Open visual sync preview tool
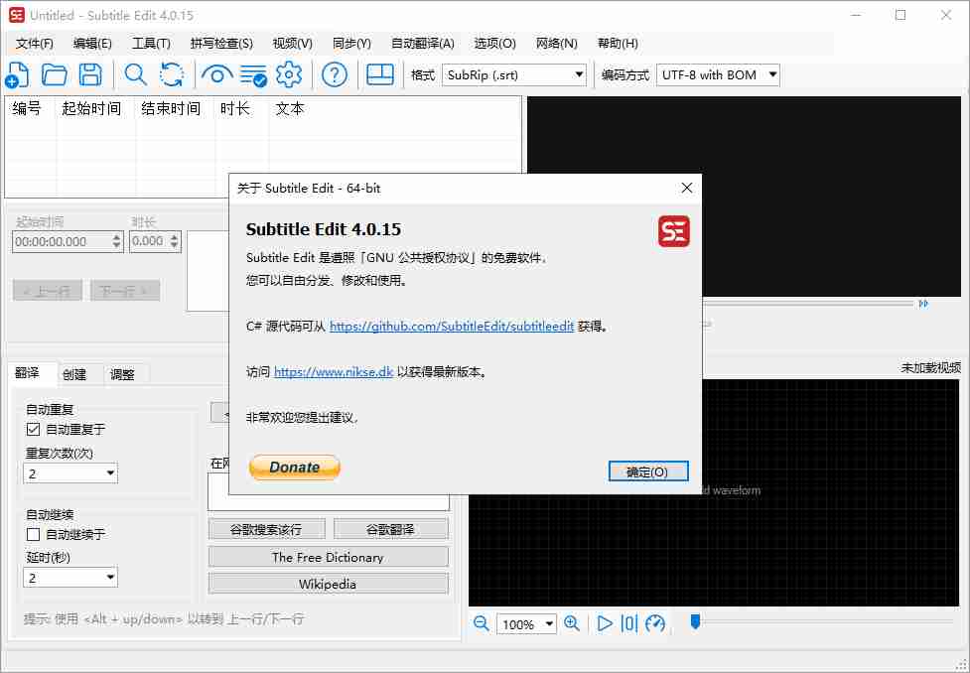Image resolution: width=970 pixels, height=673 pixels. pos(217,74)
